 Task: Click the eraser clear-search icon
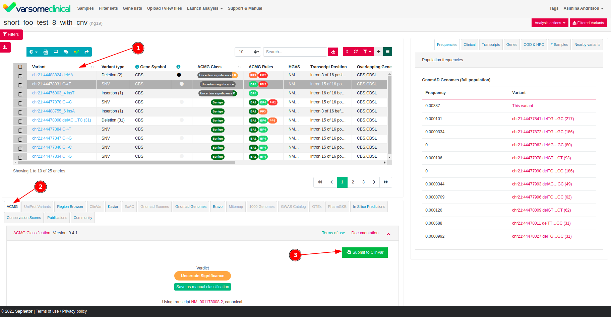[333, 52]
